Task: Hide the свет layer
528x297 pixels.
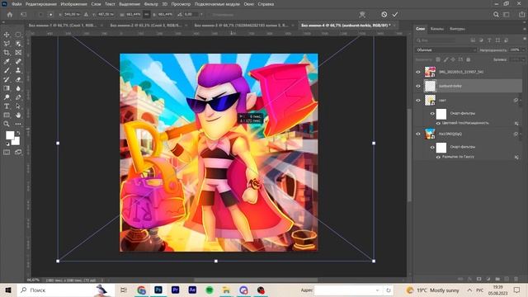Action: (418, 101)
